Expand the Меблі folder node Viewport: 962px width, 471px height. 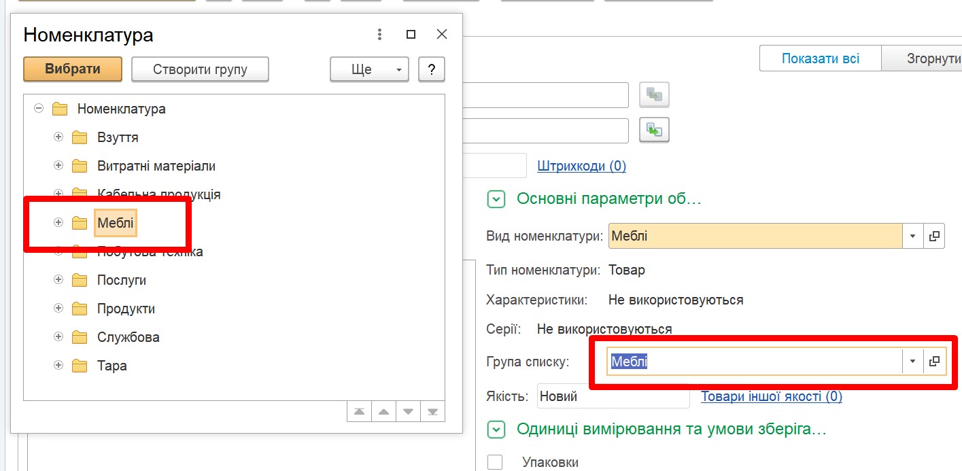point(58,222)
